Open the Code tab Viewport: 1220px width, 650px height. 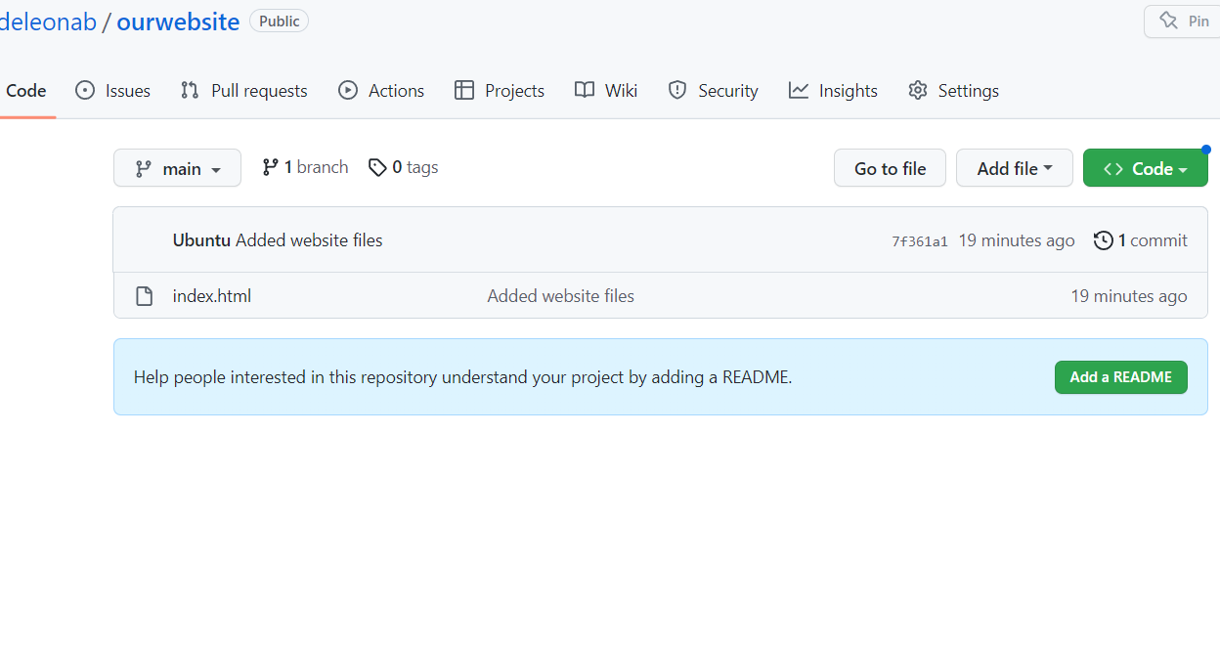[25, 91]
